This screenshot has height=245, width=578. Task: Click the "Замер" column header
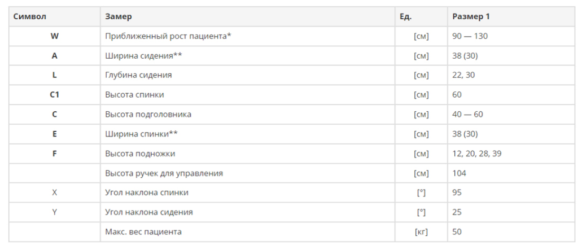coord(119,16)
